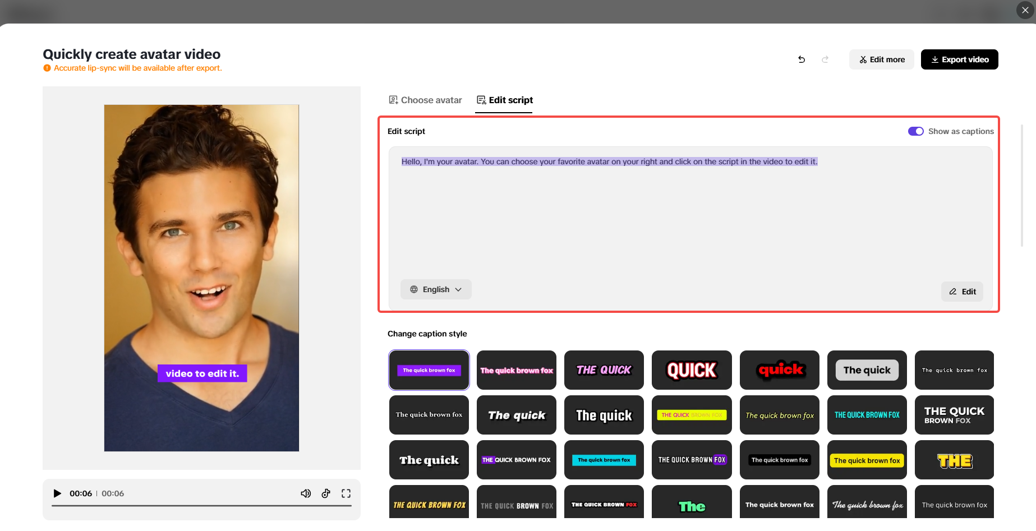This screenshot has width=1036, height=531.
Task: Apply the cyan bar caption style
Action: pyautogui.click(x=604, y=460)
